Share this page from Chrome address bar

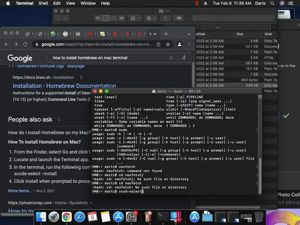158,45
